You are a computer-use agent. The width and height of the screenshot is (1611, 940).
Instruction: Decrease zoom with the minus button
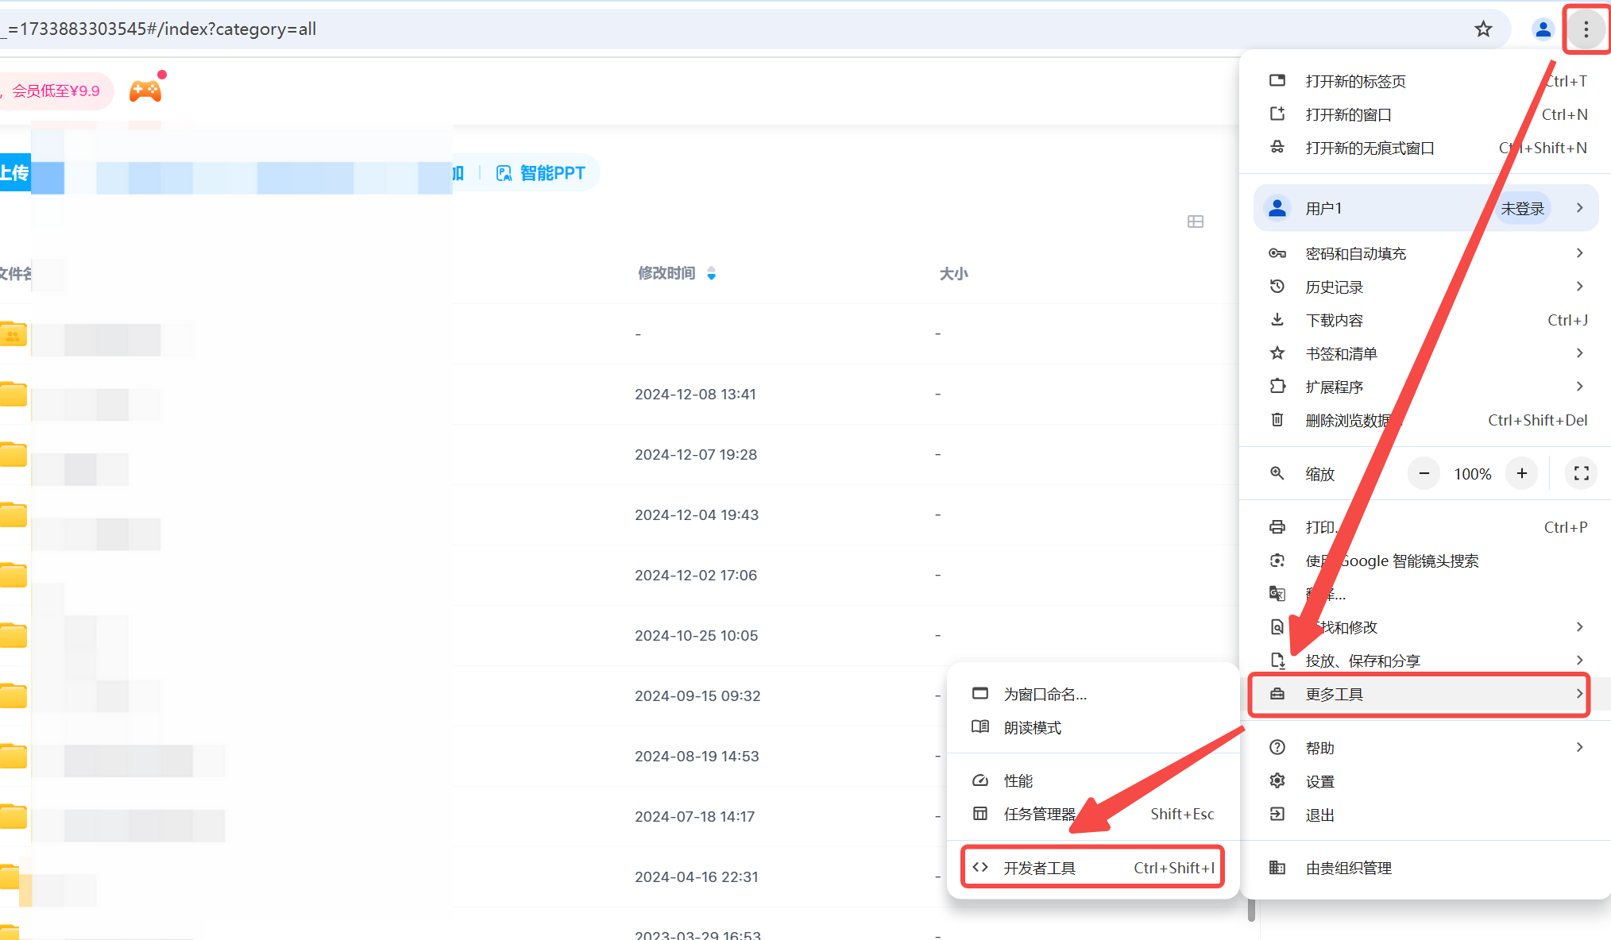pos(1424,474)
